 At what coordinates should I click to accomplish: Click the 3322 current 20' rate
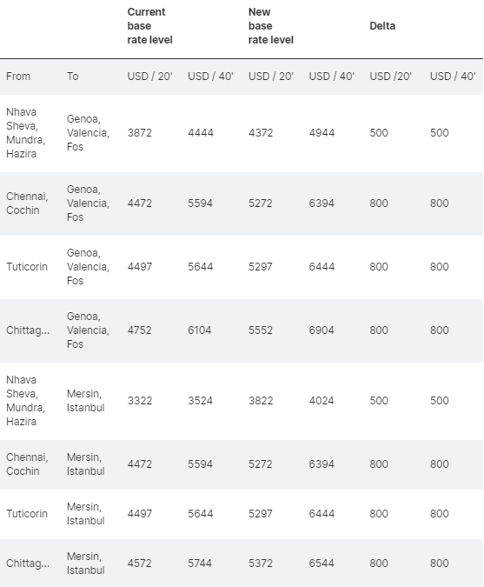pyautogui.click(x=140, y=401)
